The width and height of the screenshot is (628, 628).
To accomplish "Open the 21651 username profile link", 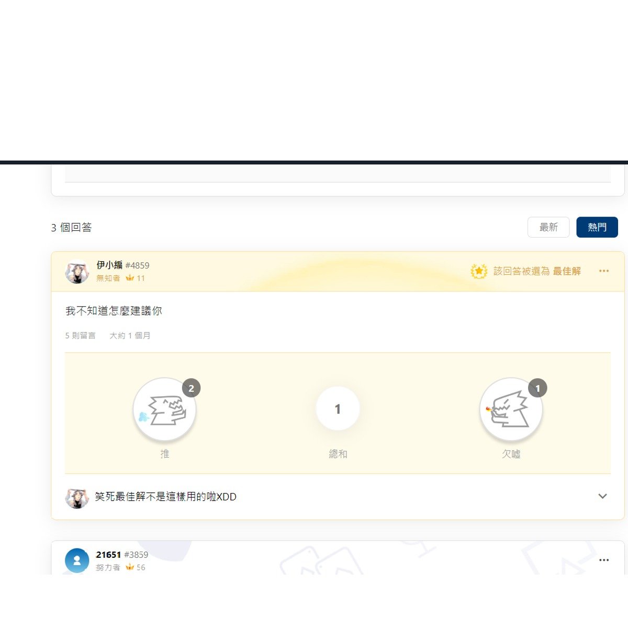I will (x=108, y=555).
